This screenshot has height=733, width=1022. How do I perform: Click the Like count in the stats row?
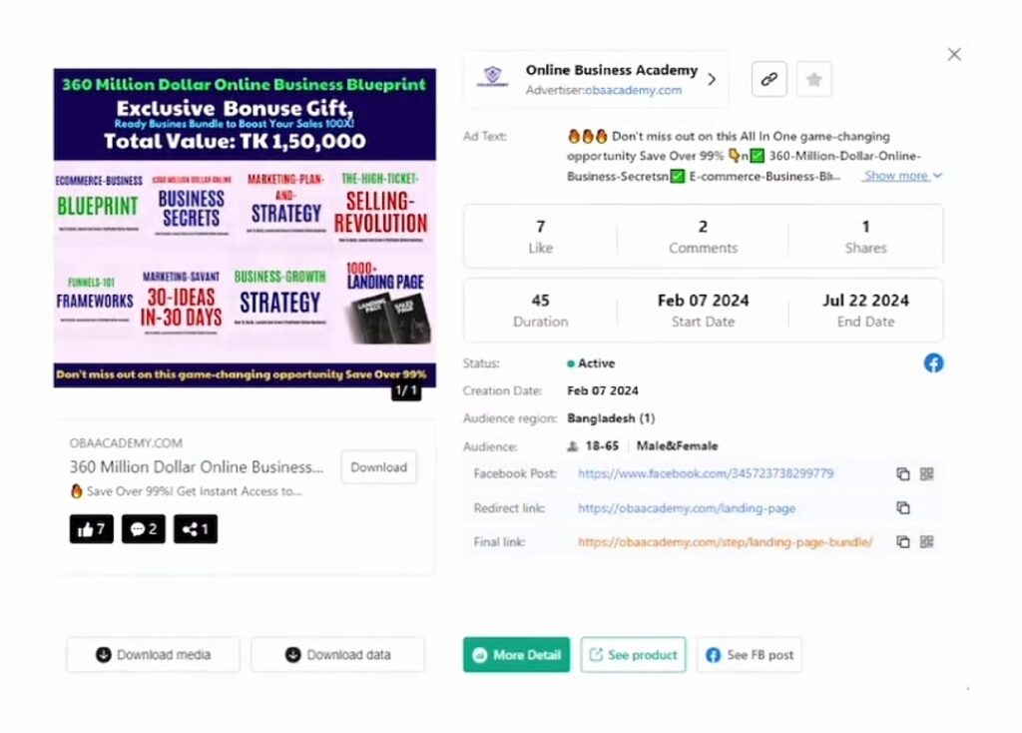(x=540, y=227)
